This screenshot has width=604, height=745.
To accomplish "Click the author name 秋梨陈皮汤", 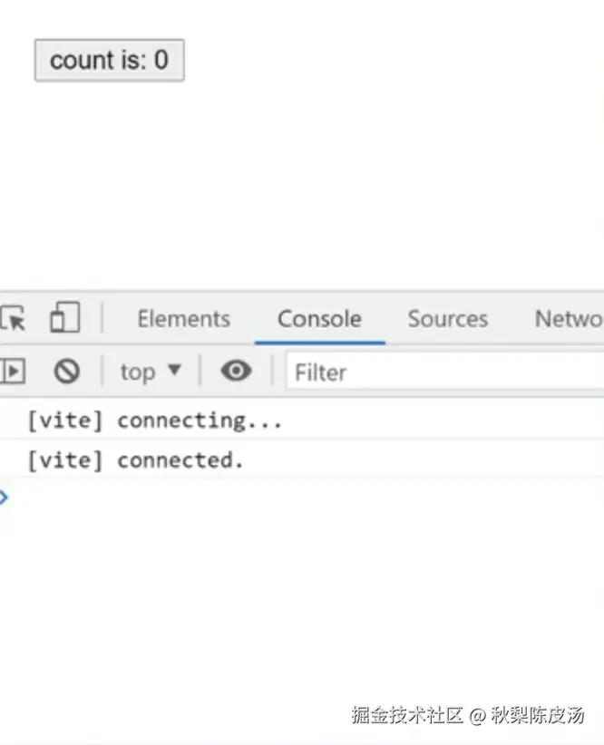I will pos(538,715).
